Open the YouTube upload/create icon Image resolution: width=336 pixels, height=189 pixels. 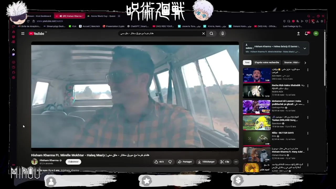(x=298, y=34)
